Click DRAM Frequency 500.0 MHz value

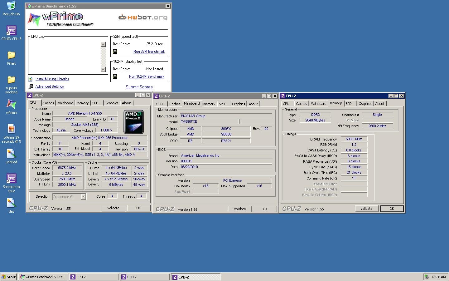tap(354, 139)
